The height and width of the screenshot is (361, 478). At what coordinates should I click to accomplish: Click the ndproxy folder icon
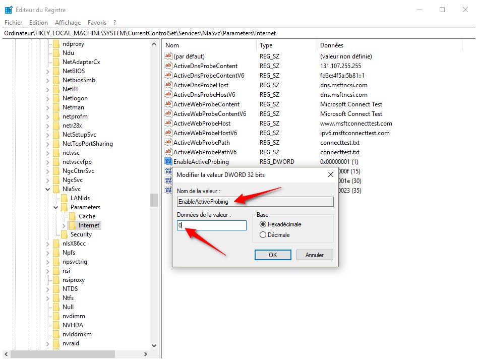coord(56,44)
